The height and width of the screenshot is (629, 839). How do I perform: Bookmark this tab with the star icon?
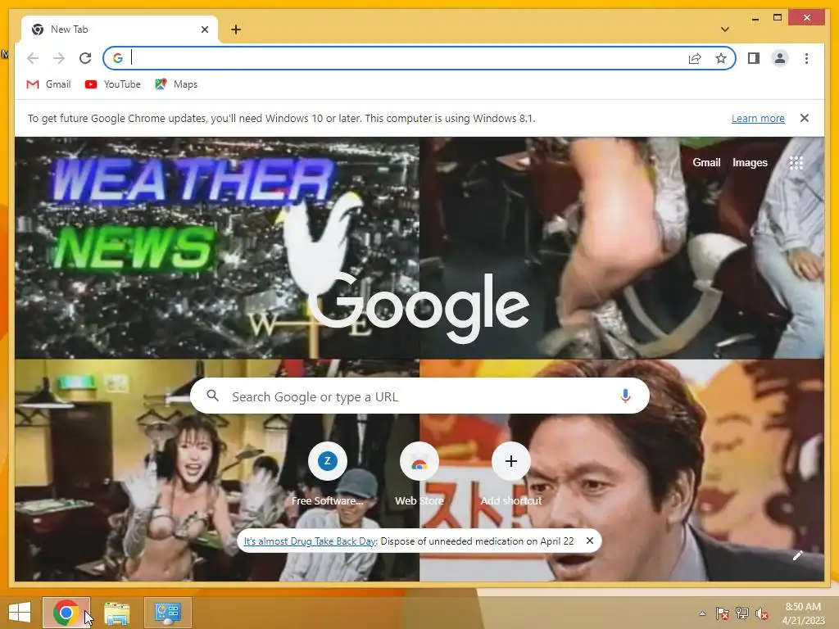click(721, 58)
